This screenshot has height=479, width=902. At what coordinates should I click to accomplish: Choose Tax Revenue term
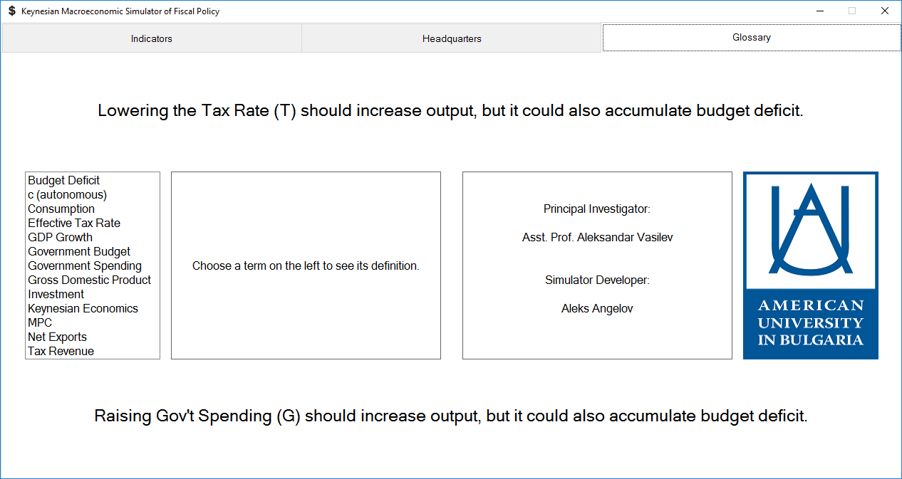61,352
